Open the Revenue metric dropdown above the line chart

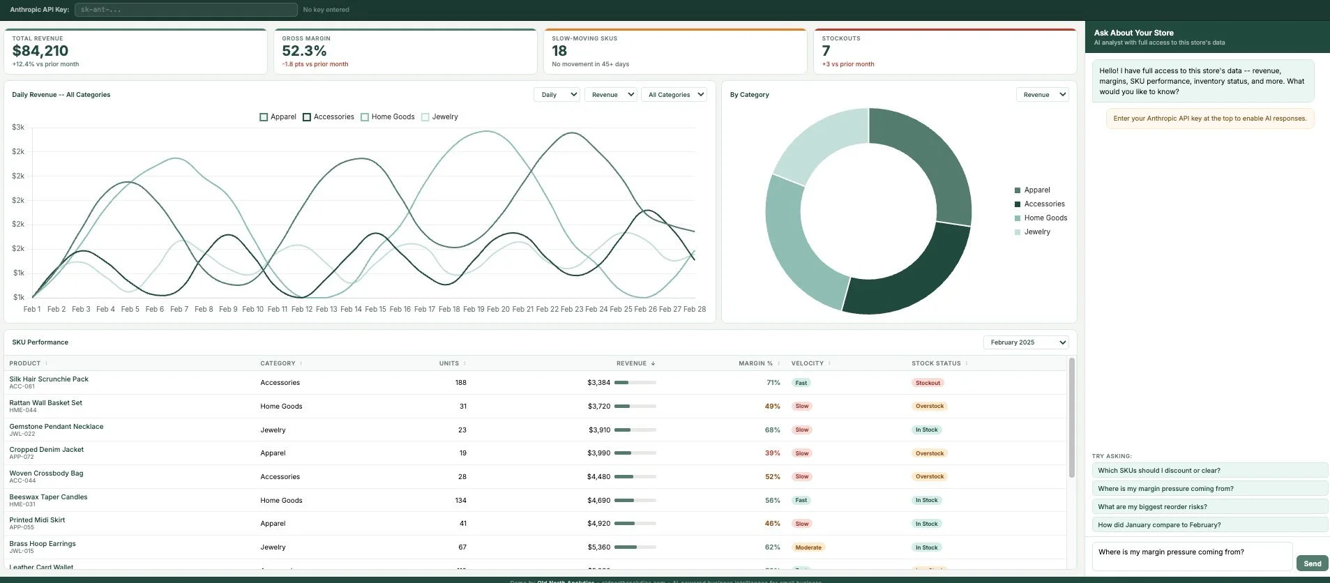point(610,95)
